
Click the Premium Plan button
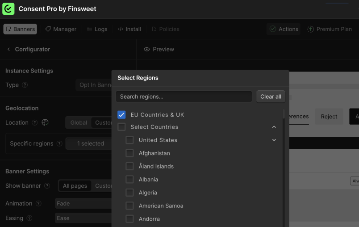pyautogui.click(x=329, y=29)
